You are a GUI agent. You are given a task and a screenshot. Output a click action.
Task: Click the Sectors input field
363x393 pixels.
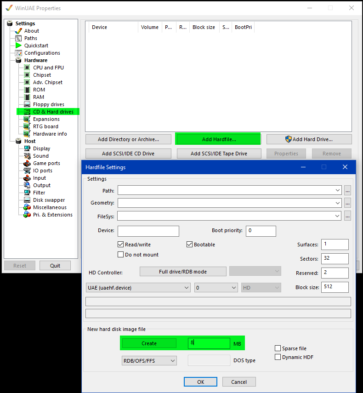pyautogui.click(x=335, y=259)
